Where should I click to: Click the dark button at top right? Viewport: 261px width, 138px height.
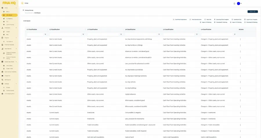coord(253,12)
